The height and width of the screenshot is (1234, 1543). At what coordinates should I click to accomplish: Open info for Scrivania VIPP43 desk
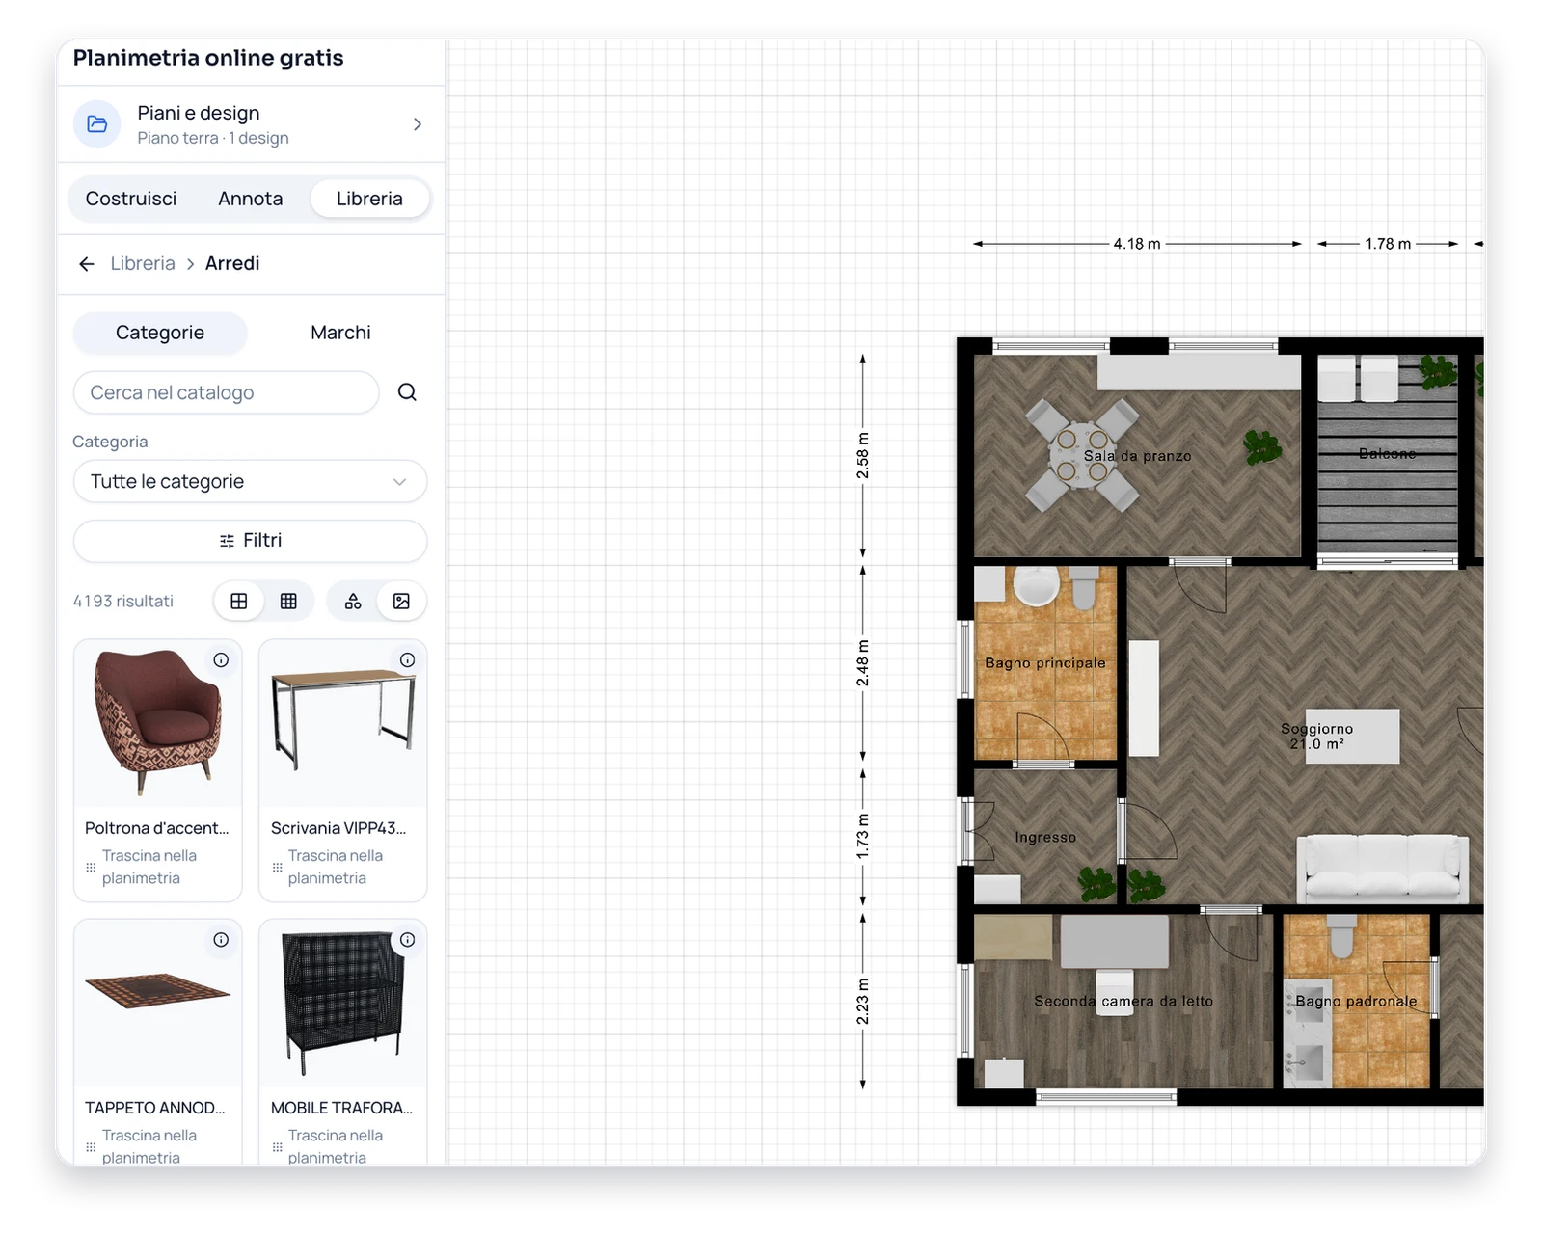[x=407, y=660]
